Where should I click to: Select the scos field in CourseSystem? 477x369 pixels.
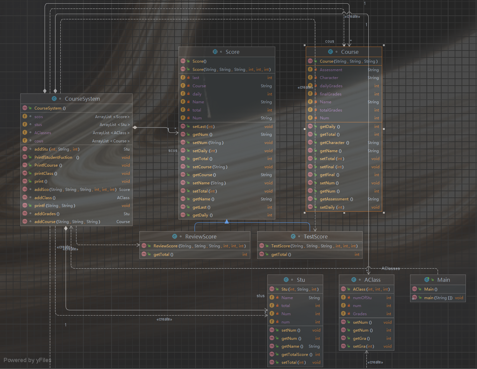(76, 117)
